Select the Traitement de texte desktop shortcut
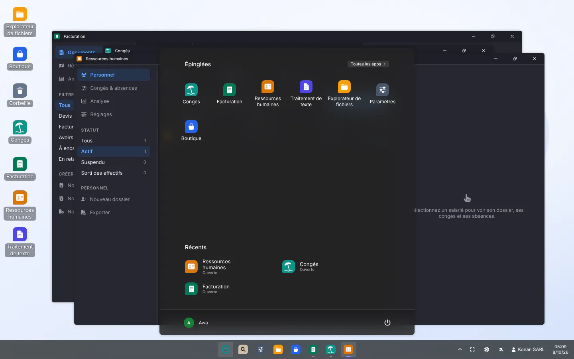Image resolution: width=574 pixels, height=359 pixels. [x=20, y=242]
